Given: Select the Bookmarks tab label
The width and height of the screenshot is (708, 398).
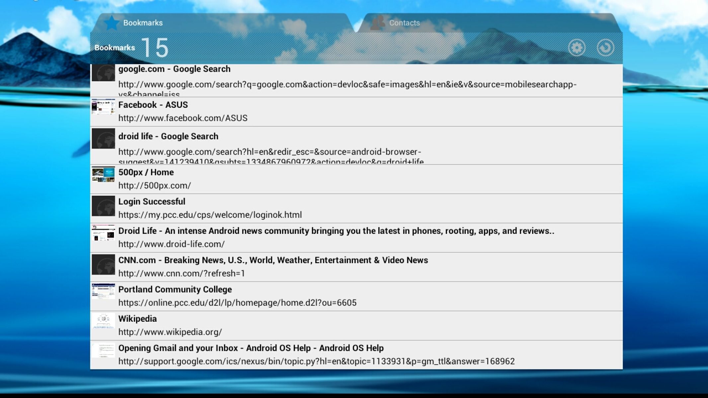Looking at the screenshot, I should click(x=143, y=23).
